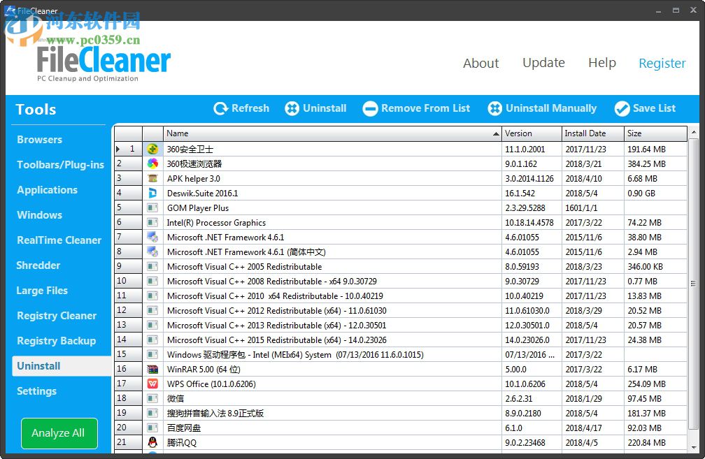705x459 pixels.
Task: Click the 腾讯QQ penguin icon
Action: [x=154, y=442]
